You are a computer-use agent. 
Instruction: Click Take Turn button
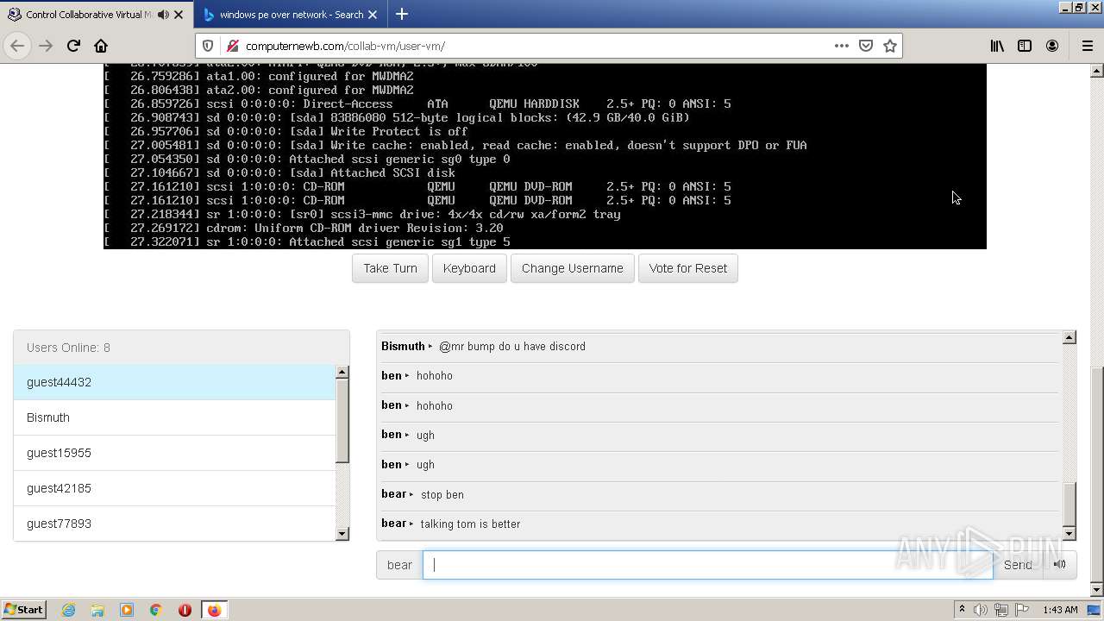click(390, 268)
